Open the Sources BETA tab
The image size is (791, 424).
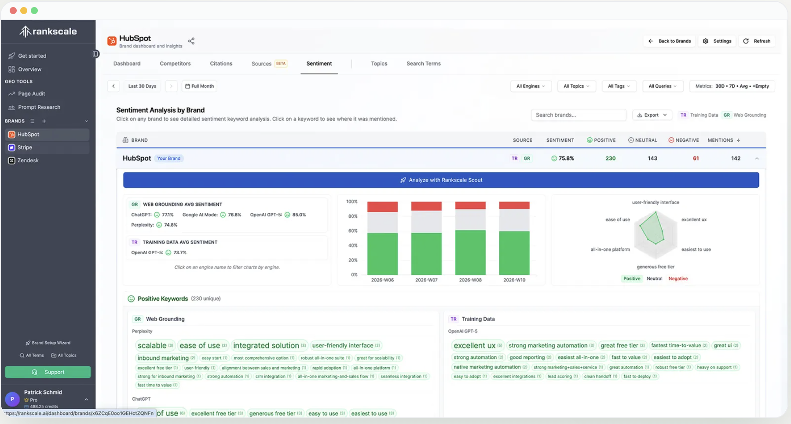pyautogui.click(x=269, y=64)
